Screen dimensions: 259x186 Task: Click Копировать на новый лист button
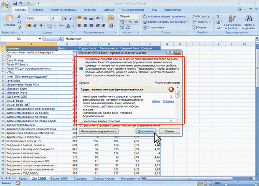point(99,131)
